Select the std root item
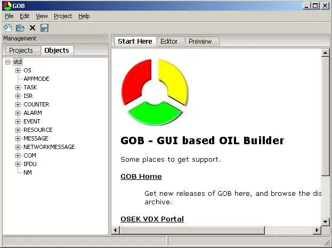Image resolution: width=332 pixels, height=248 pixels. 18,62
